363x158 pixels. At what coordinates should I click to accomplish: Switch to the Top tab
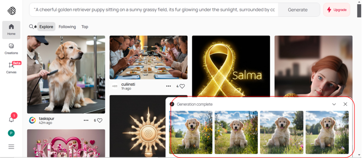(85, 27)
